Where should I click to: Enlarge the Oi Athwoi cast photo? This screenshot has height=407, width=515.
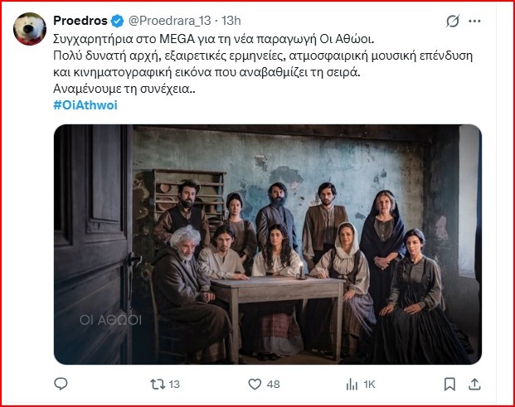pos(268,245)
